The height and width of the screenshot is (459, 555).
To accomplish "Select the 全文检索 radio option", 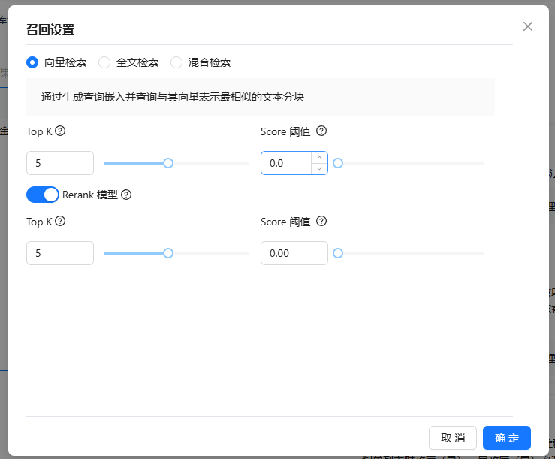I will pos(104,62).
